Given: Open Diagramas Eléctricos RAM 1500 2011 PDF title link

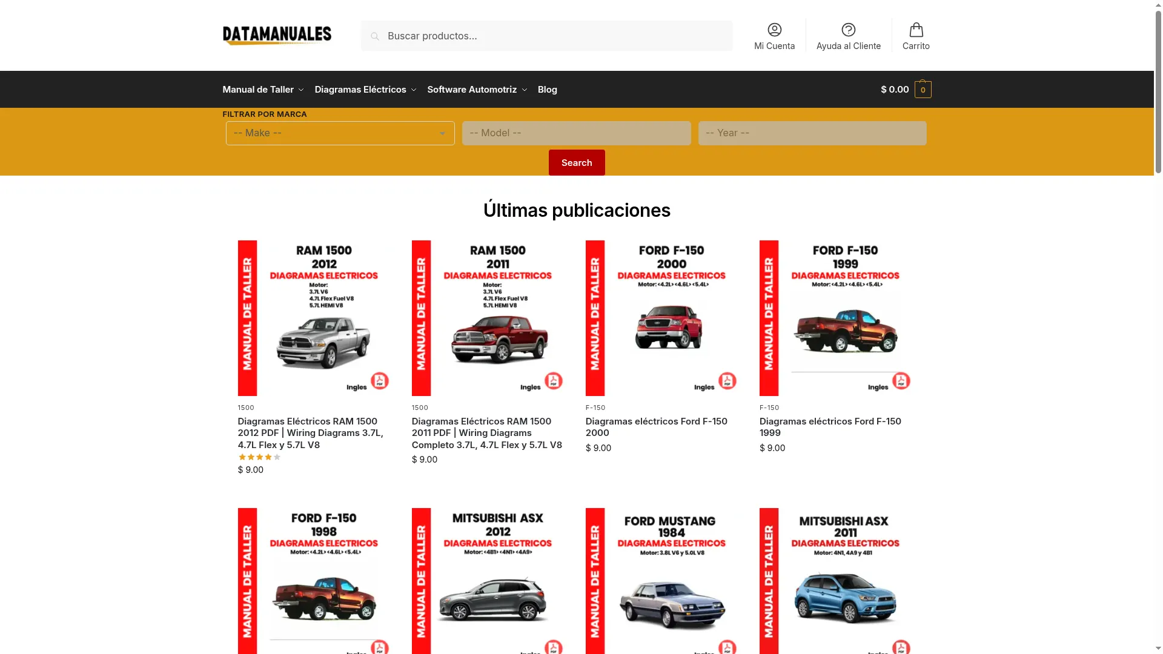Looking at the screenshot, I should pos(487,433).
